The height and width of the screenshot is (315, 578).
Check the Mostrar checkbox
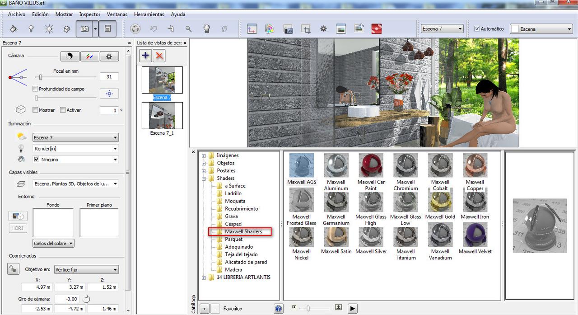click(35, 110)
